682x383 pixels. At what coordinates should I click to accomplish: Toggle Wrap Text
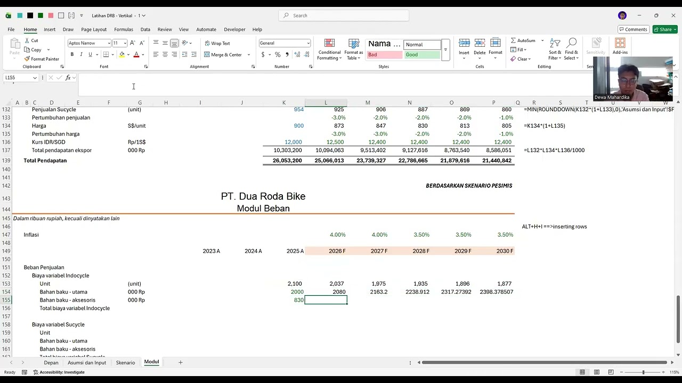217,43
